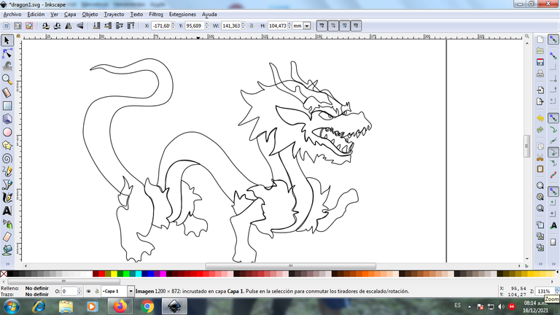Toggle the top Enable snapping button
The image size is (560, 315).
(553, 39)
